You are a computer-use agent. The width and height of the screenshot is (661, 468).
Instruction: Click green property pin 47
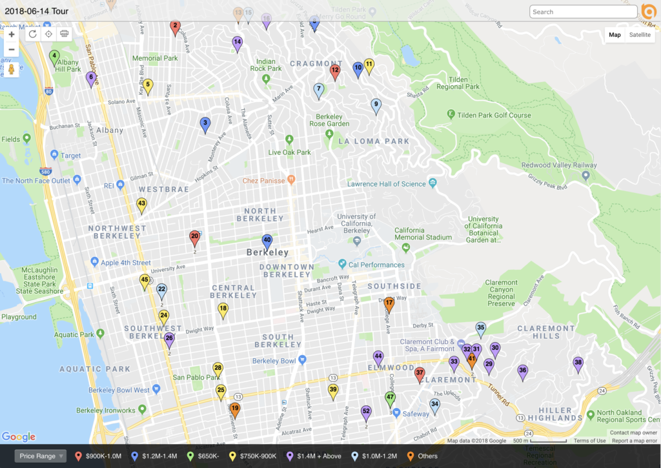coord(391,398)
